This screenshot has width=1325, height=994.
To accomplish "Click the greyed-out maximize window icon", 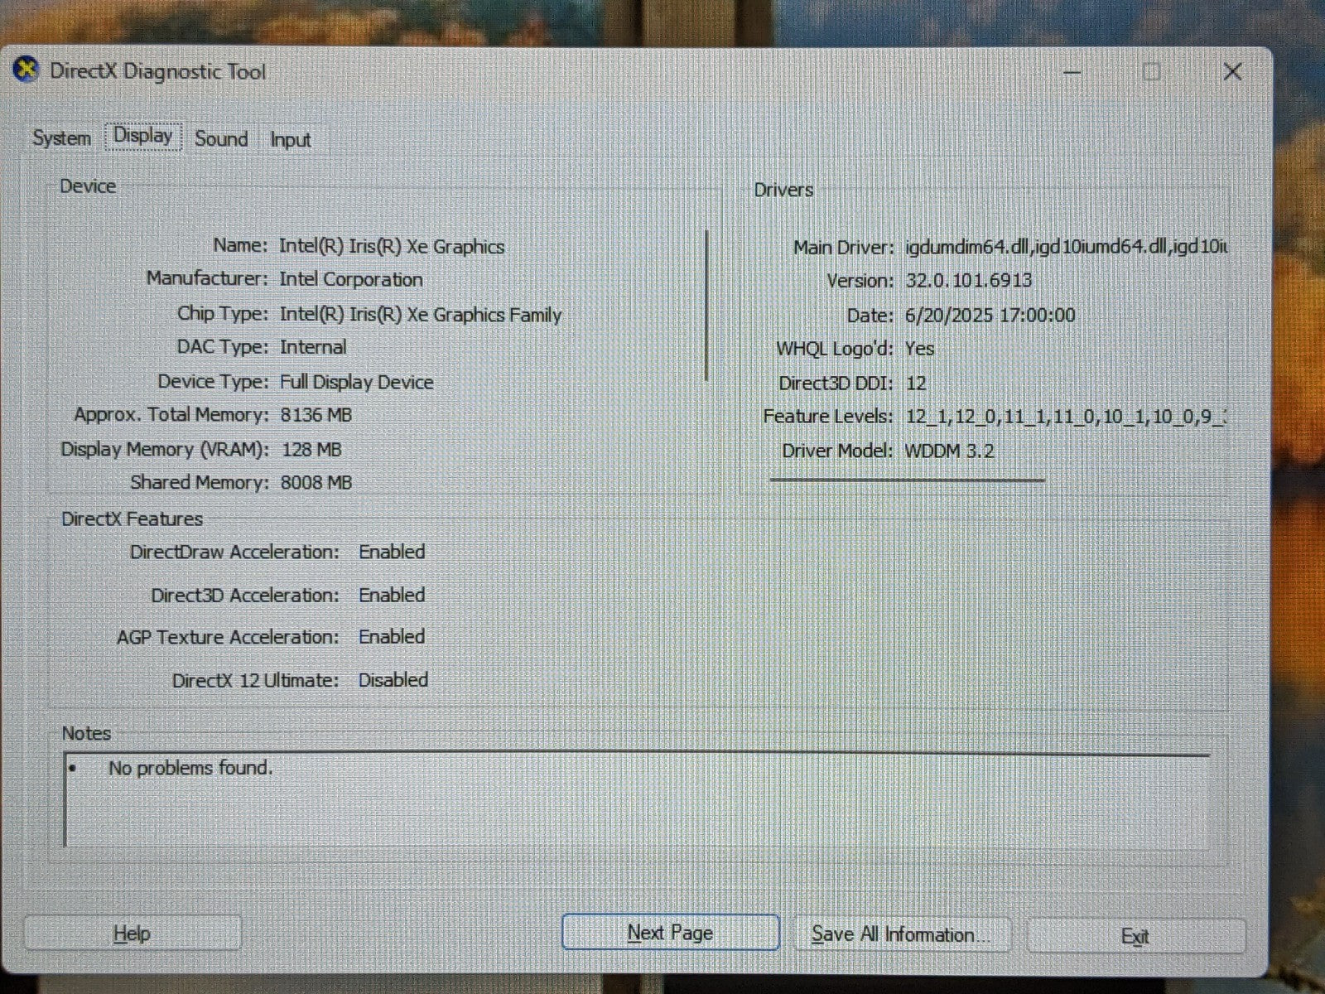I will [1151, 72].
